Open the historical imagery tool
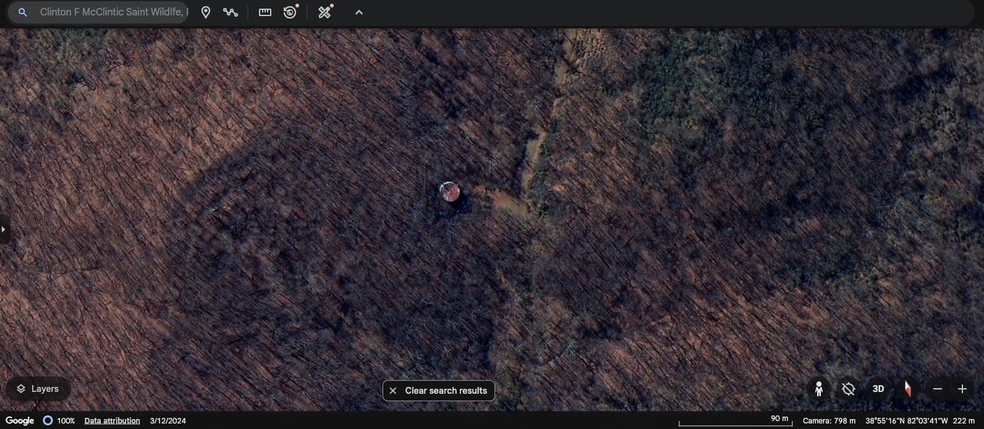984x429 pixels. [x=290, y=12]
